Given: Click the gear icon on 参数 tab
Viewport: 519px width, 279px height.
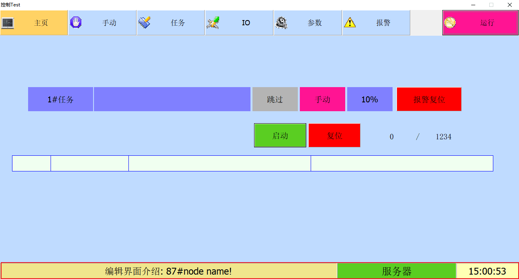Looking at the screenshot, I should click(281, 22).
